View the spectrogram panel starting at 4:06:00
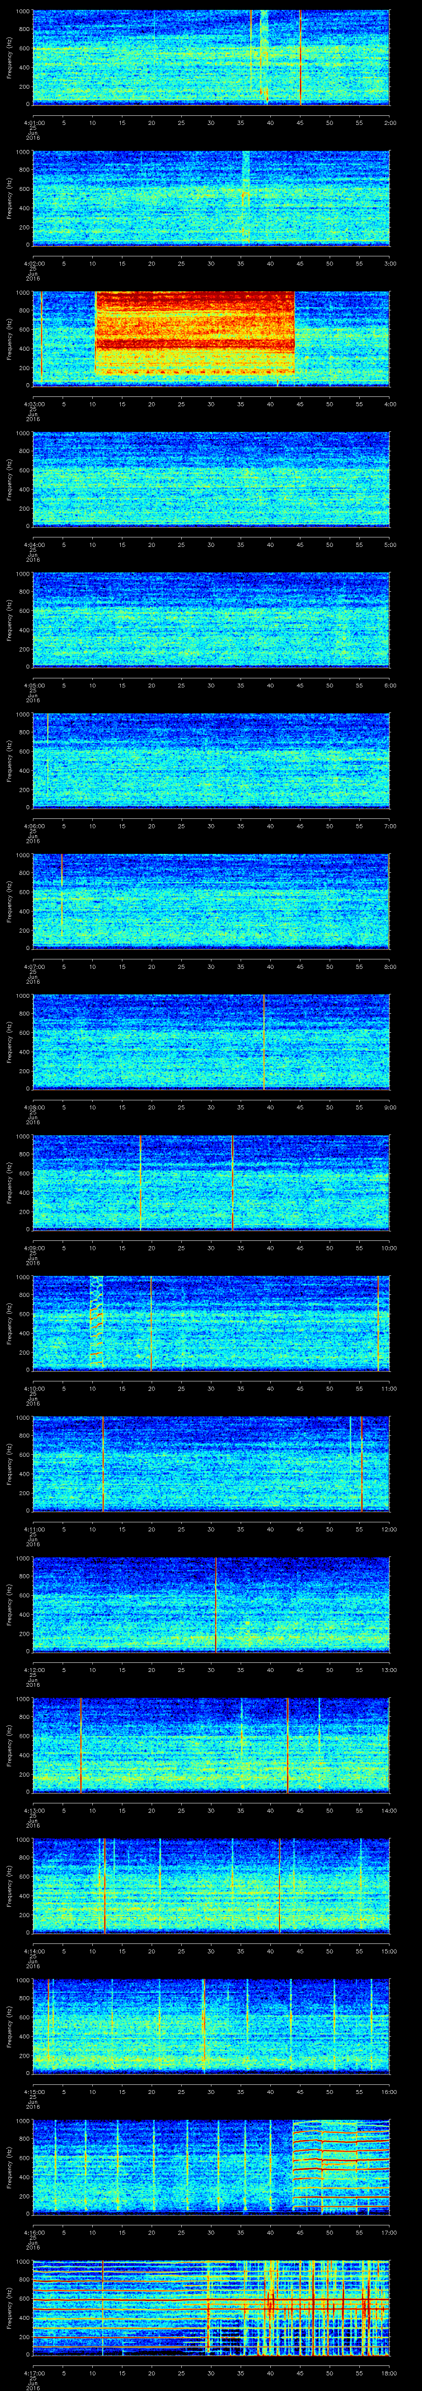This screenshot has width=422, height=2391. click(211, 760)
